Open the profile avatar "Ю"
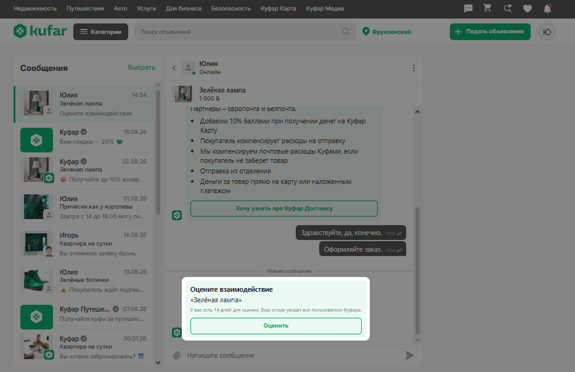 click(x=547, y=32)
